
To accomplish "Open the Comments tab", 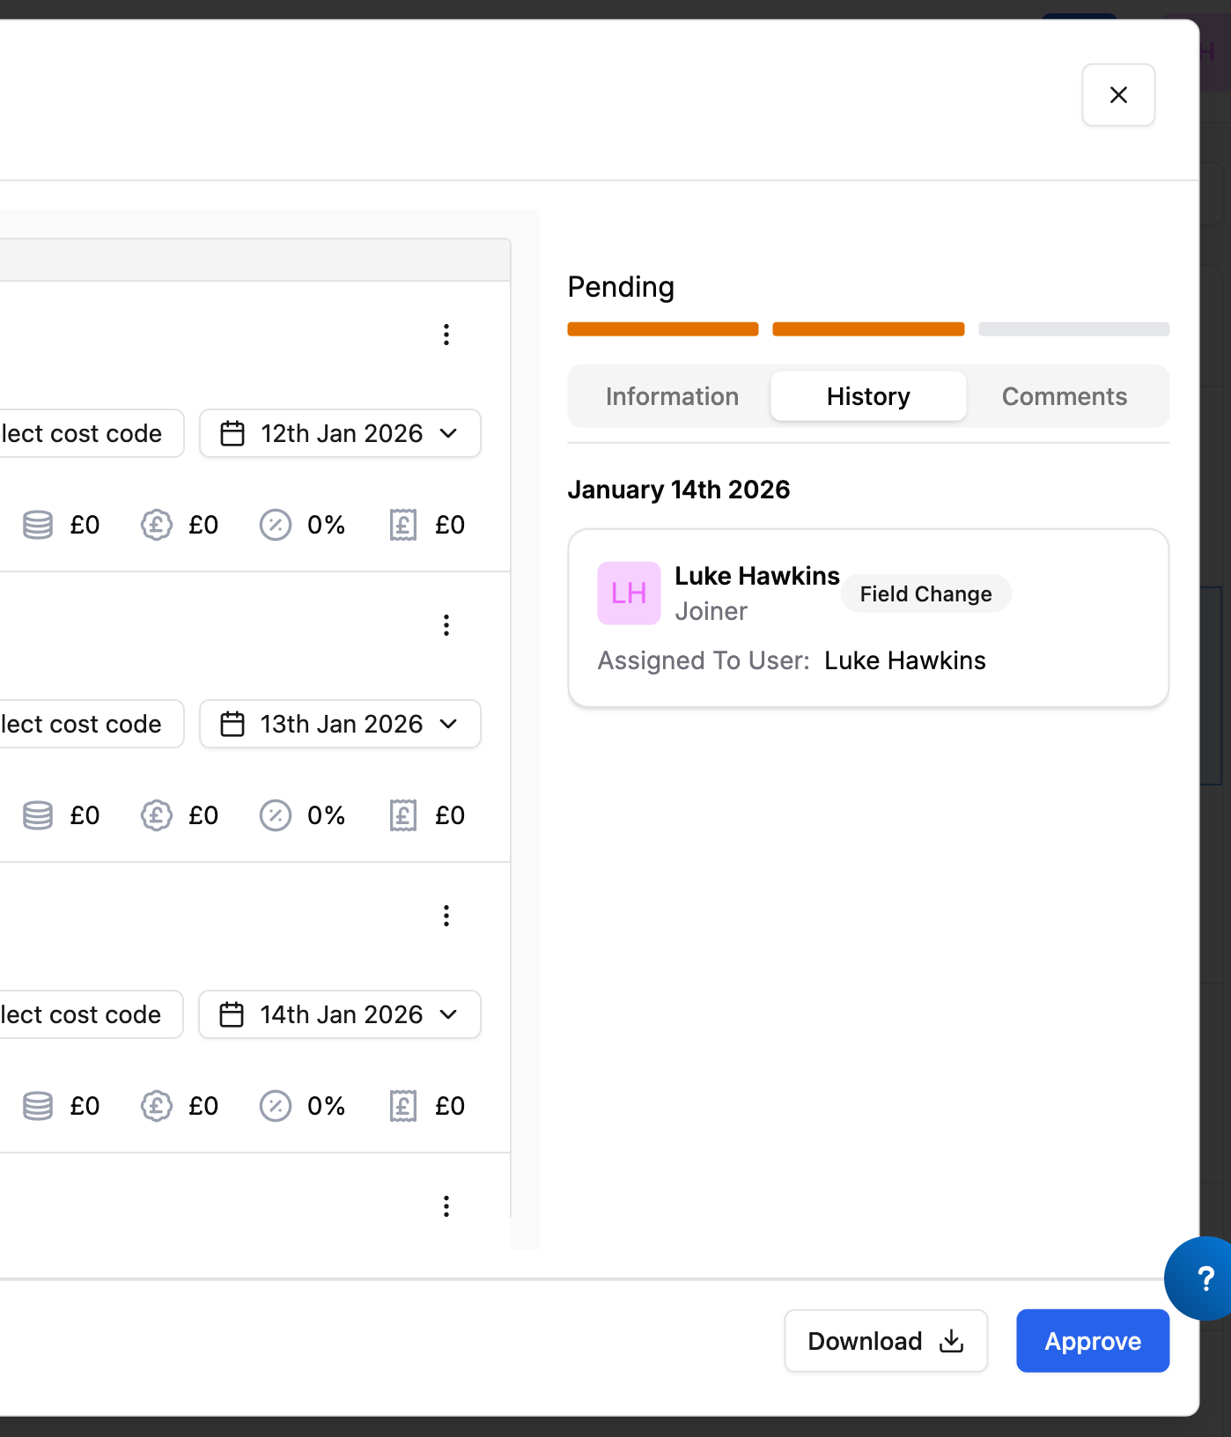I will pyautogui.click(x=1065, y=396).
